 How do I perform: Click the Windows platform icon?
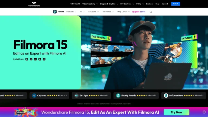pos(27,59)
